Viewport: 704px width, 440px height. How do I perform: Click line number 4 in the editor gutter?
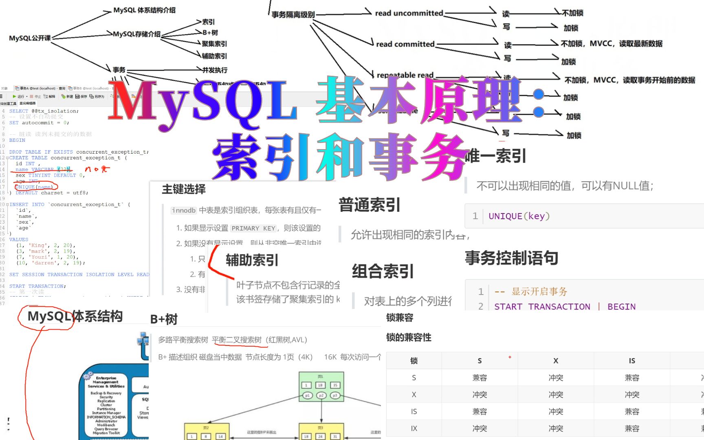(x=3, y=111)
